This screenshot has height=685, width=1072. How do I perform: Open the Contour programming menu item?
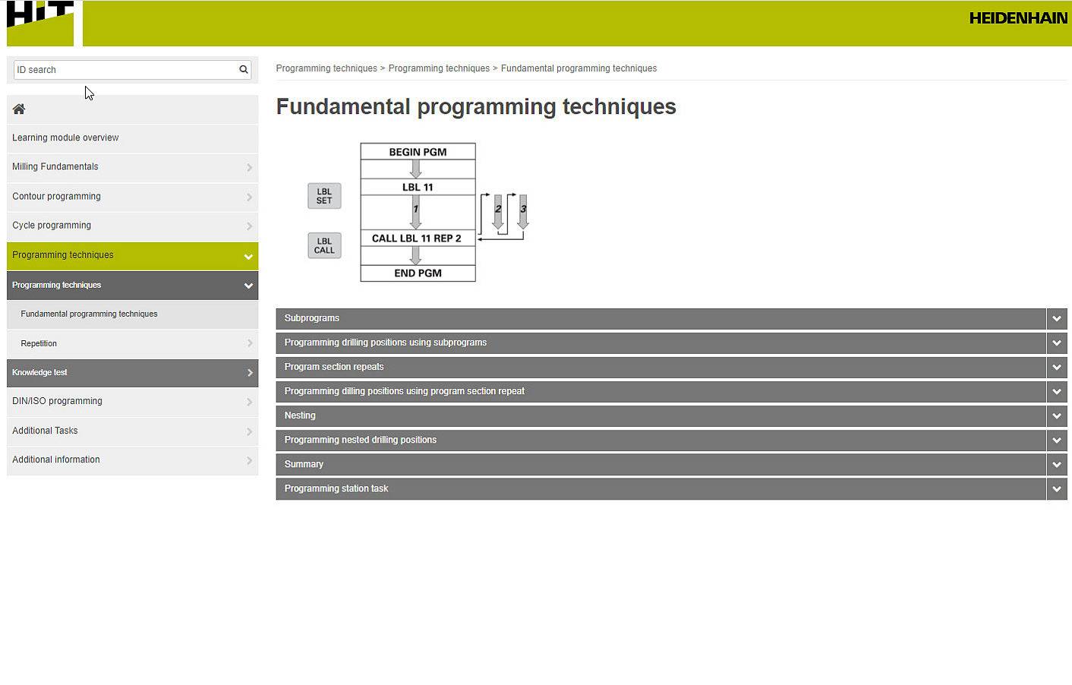click(x=57, y=197)
